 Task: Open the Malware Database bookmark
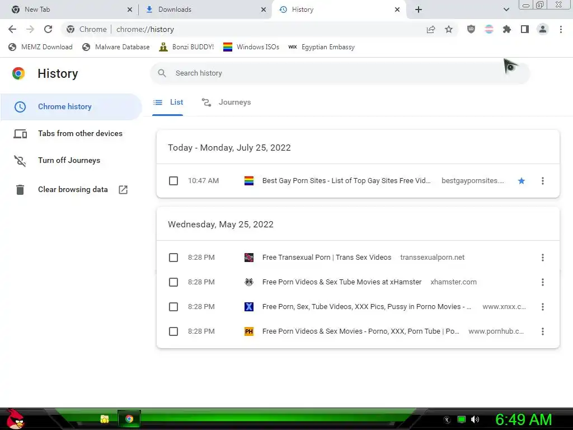pyautogui.click(x=116, y=47)
